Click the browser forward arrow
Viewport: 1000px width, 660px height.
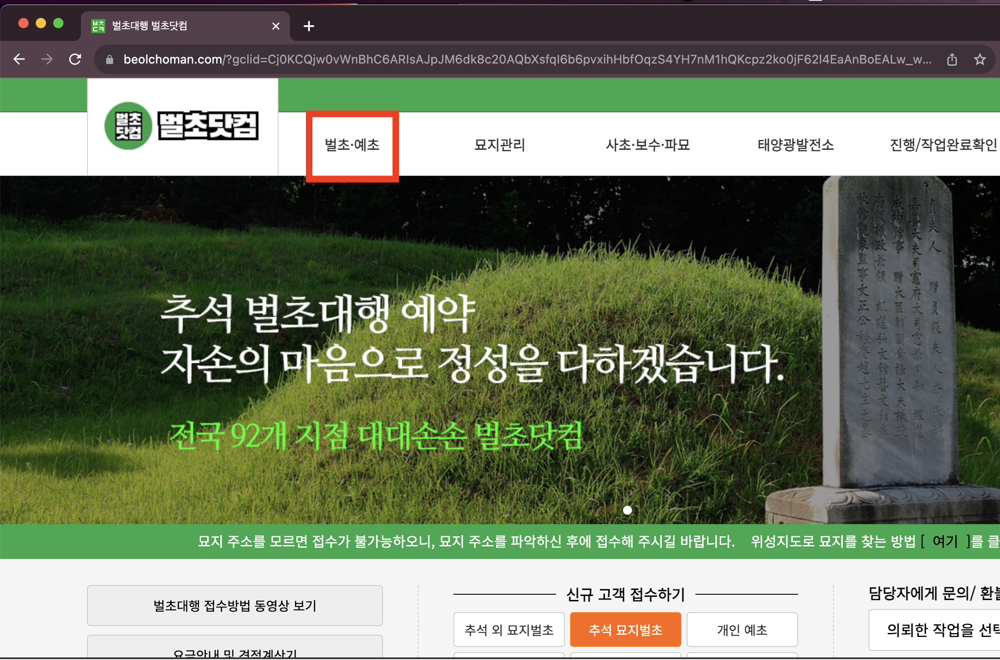coord(47,59)
